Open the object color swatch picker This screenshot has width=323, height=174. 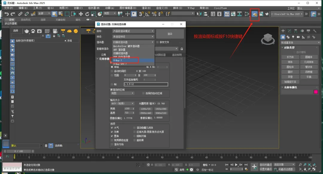pyautogui.click(x=316, y=92)
